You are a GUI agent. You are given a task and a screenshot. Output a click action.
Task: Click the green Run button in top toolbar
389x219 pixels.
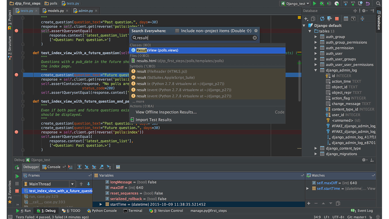315,3
